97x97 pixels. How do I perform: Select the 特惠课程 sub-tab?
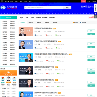coord(47,22)
